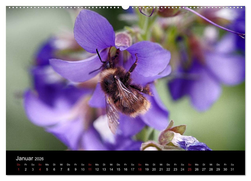Click the Sa weekday header after Fr 2
Screen dimensions: 251x181
tap(33, 164)
